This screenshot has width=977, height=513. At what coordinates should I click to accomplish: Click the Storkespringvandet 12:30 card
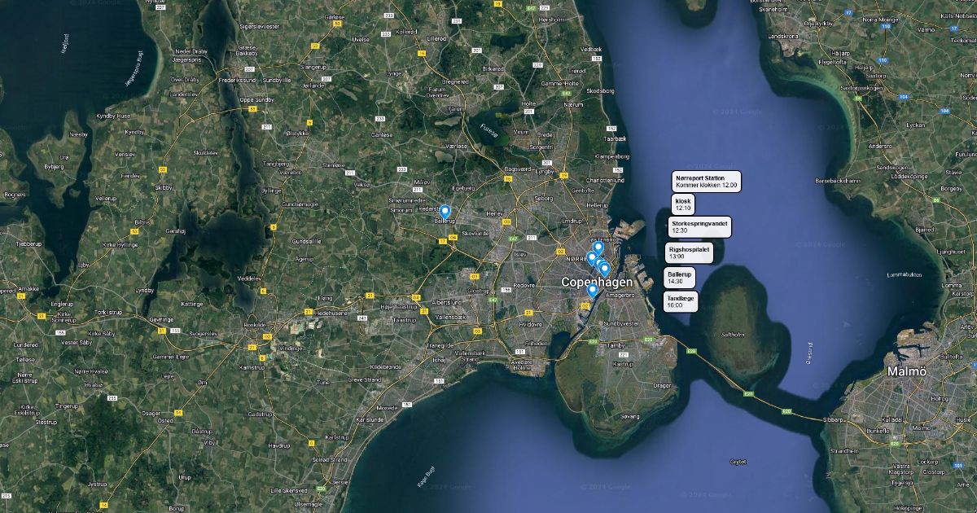tap(701, 226)
